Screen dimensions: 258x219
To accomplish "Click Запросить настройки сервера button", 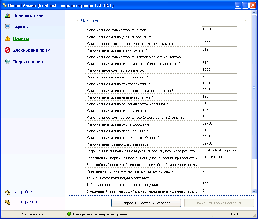I will click(x=146, y=203).
